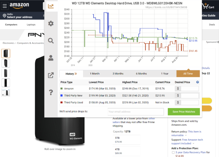This screenshot has height=157, width=219.
Task: Click the $215.76 chart price label
Action: point(193,38)
